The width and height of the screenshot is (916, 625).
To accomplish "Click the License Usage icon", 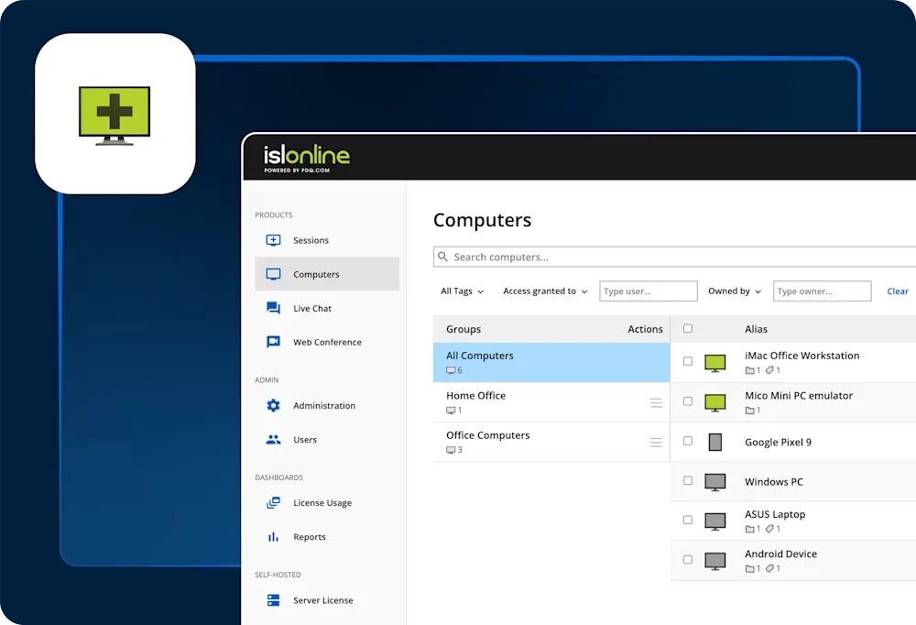I will [273, 503].
